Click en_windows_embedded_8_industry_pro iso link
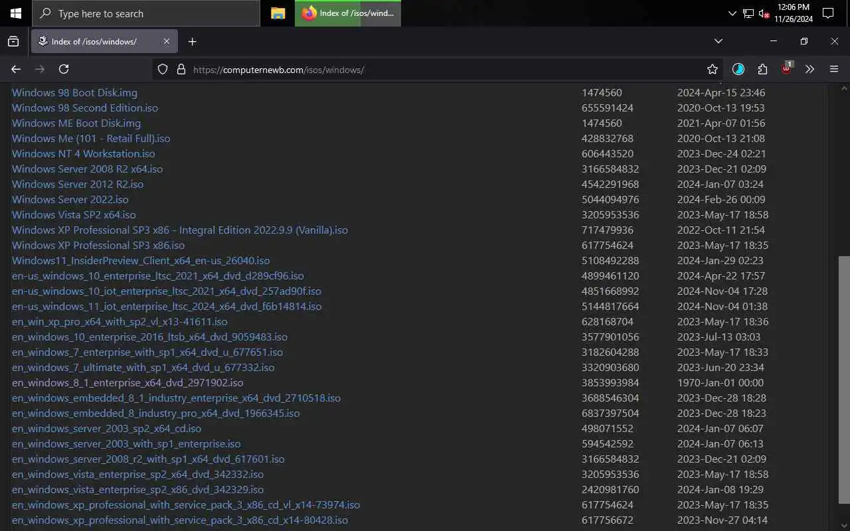The width and height of the screenshot is (850, 531). coord(155,413)
